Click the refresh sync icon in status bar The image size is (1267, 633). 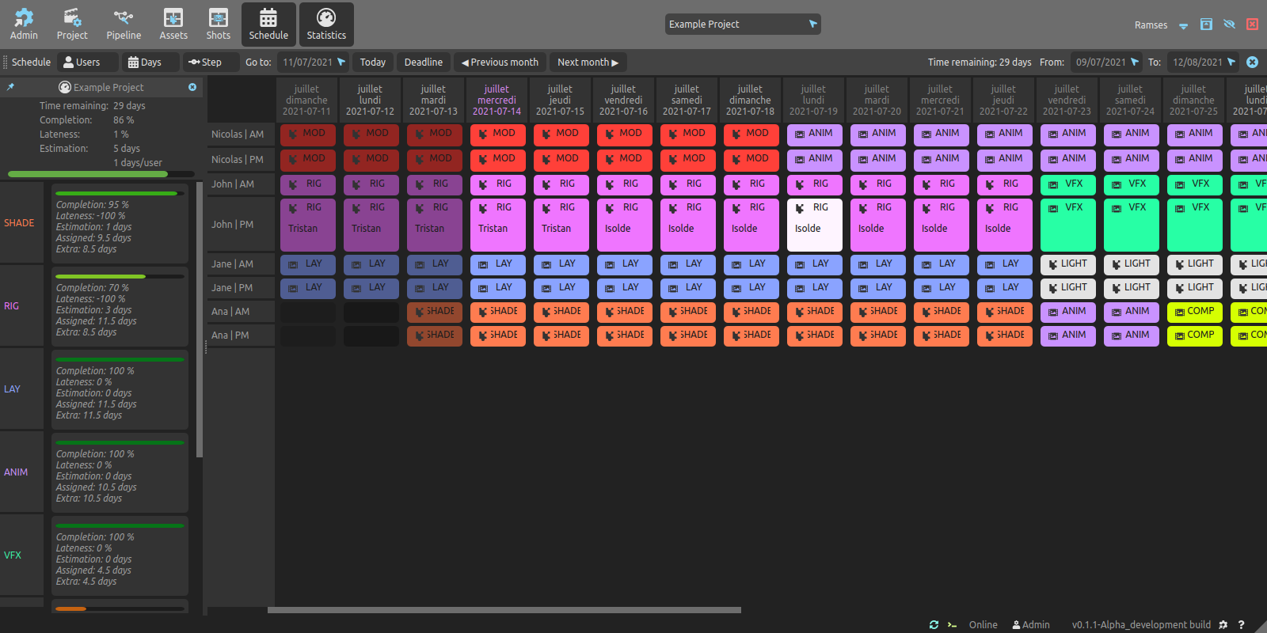coord(934,624)
